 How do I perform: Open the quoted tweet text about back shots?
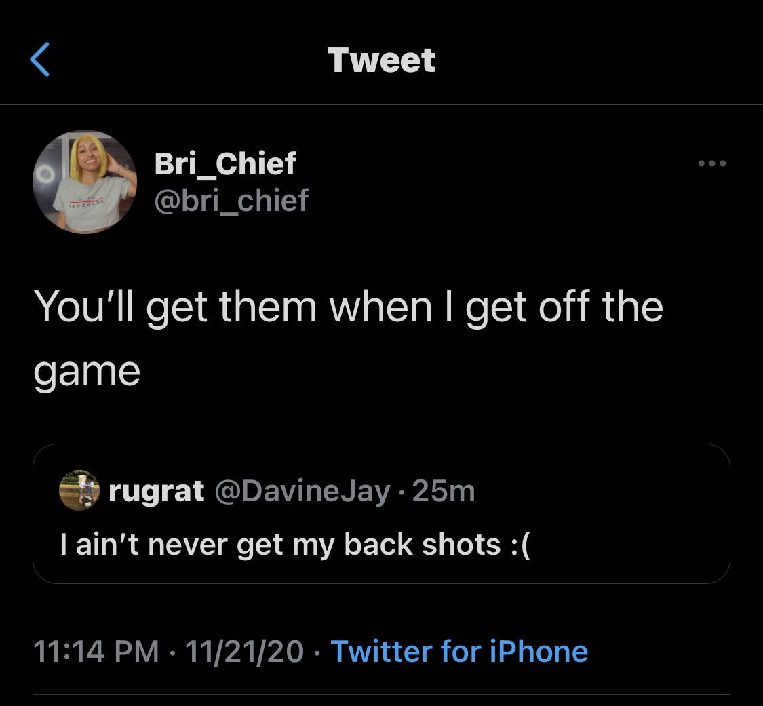tap(294, 545)
